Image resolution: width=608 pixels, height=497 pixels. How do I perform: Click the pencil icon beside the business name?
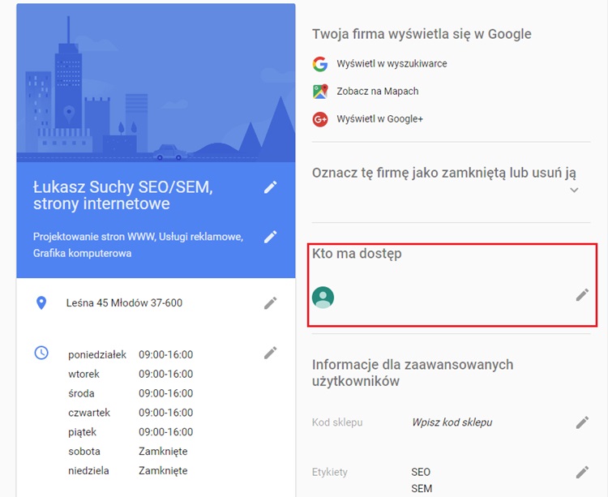pyautogui.click(x=271, y=187)
